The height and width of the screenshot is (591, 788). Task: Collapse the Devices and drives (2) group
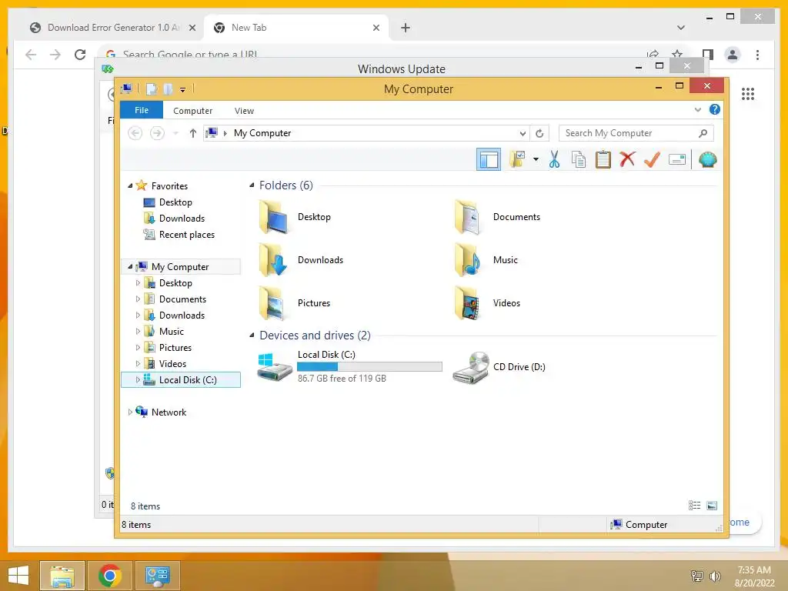[x=252, y=336]
